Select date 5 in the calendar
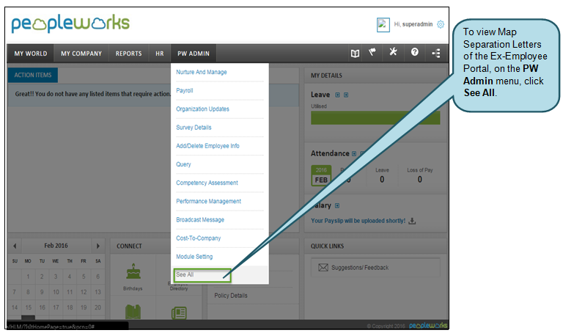Screen dimensions: 563x333 [x=84, y=277]
